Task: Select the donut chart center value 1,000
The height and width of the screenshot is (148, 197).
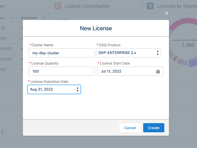Action: (188, 45)
